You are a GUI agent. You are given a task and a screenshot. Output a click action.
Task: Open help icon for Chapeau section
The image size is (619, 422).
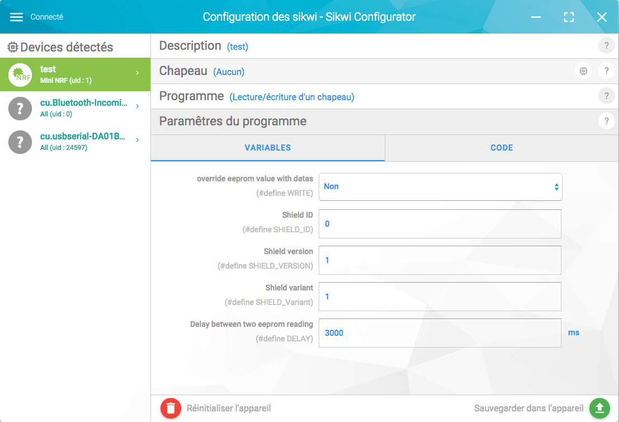606,71
